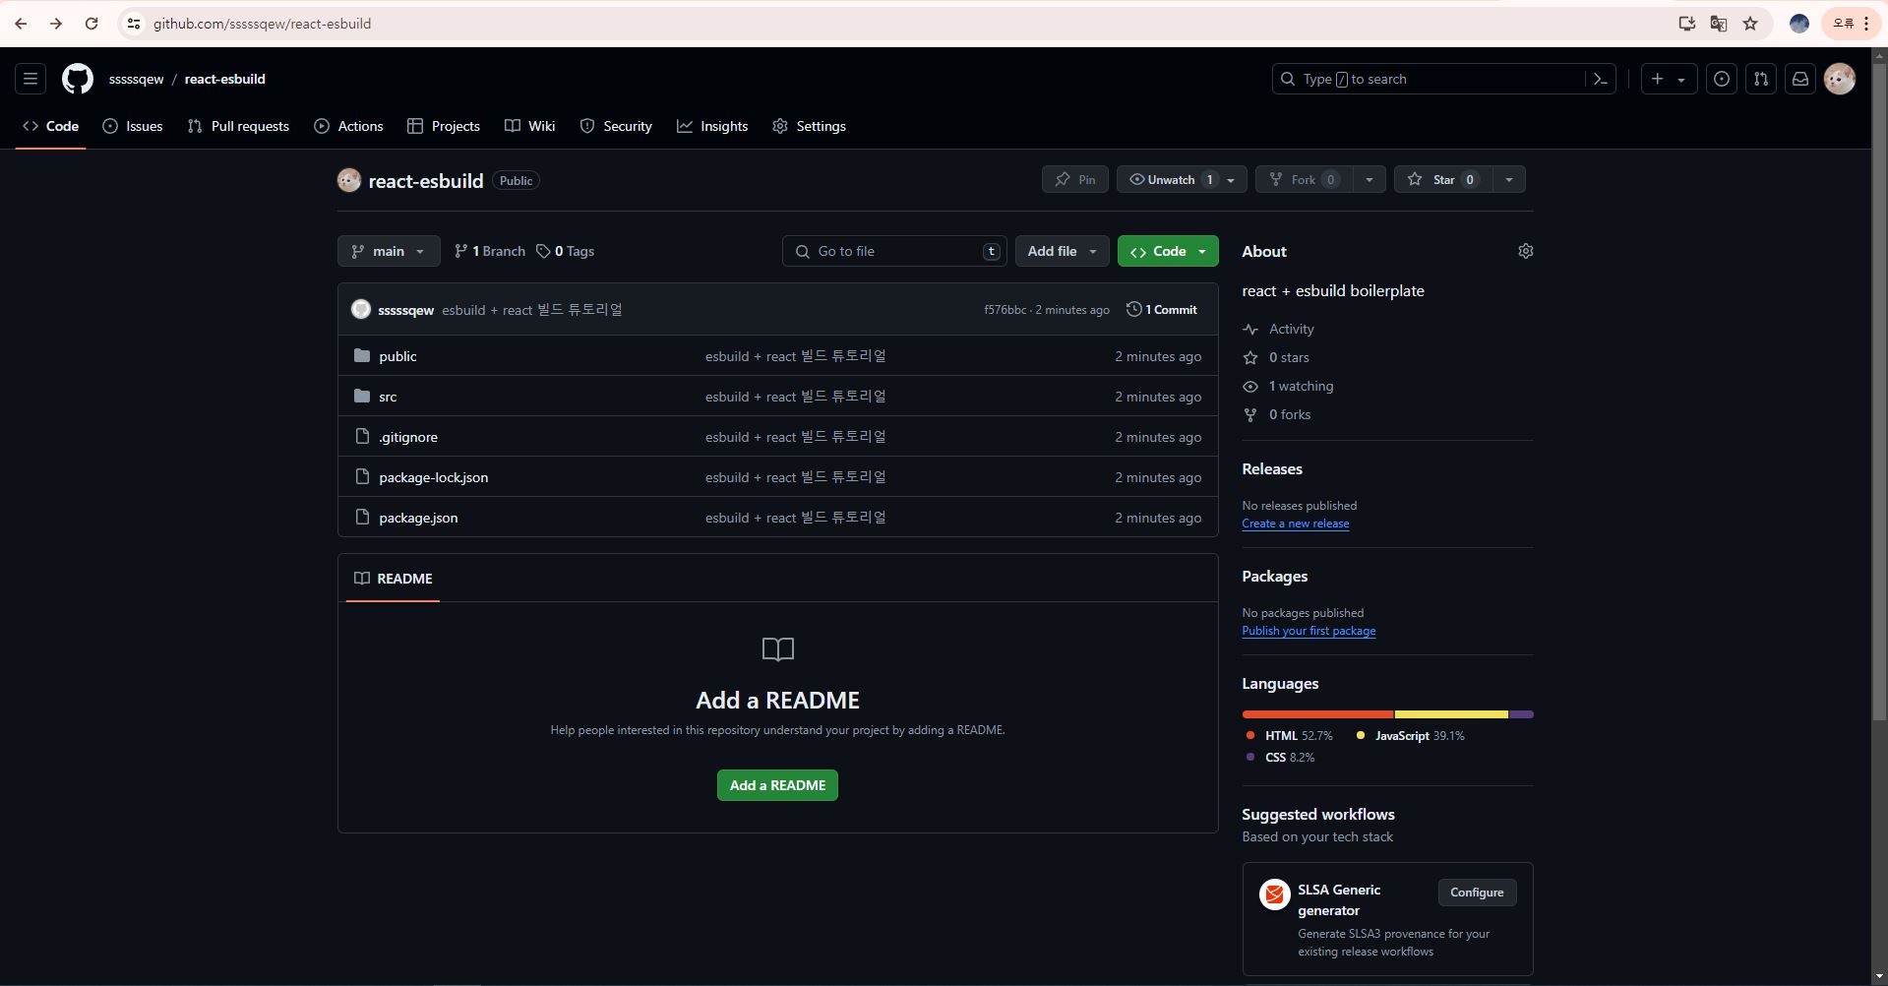Expand the Fork options dropdown arrow
This screenshot has height=986, width=1888.
(x=1370, y=179)
